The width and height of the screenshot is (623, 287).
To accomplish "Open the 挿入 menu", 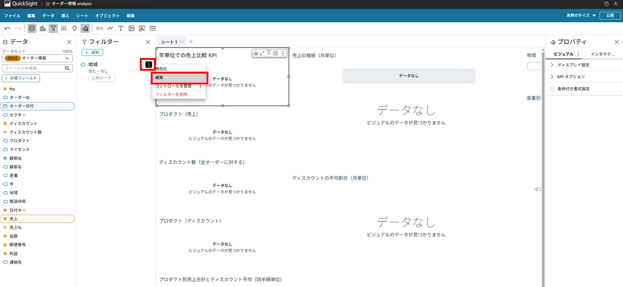I will pyautogui.click(x=65, y=16).
